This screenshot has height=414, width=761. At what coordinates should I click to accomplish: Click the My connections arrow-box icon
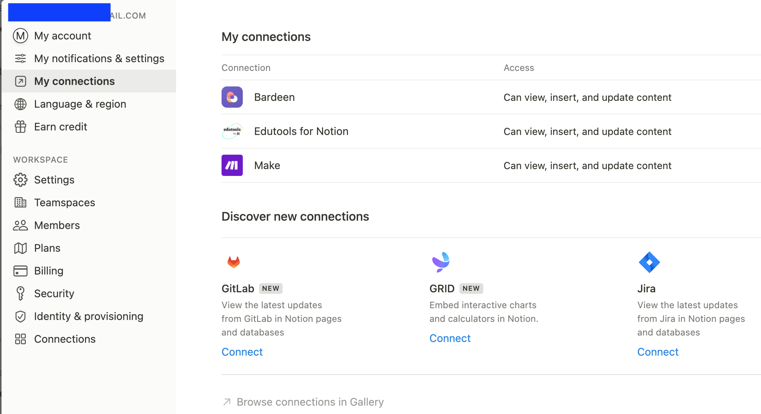tap(20, 81)
